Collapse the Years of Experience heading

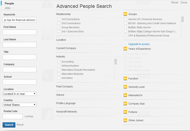140,49
